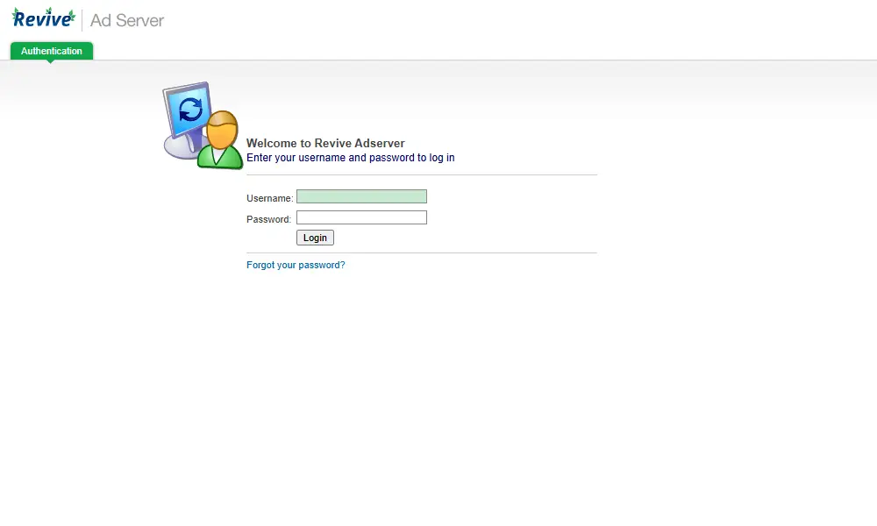Click the Login button

[x=315, y=238]
